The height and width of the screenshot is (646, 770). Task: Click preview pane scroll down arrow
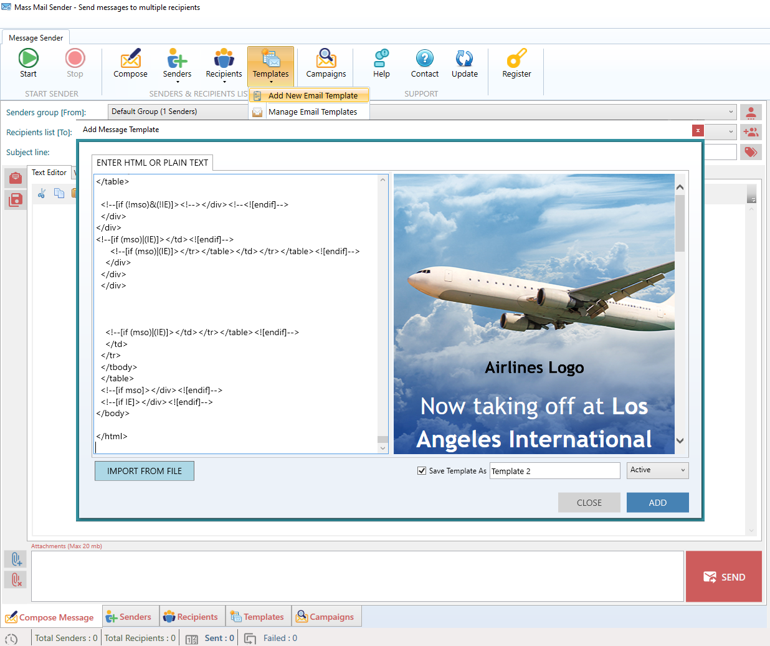click(x=680, y=440)
